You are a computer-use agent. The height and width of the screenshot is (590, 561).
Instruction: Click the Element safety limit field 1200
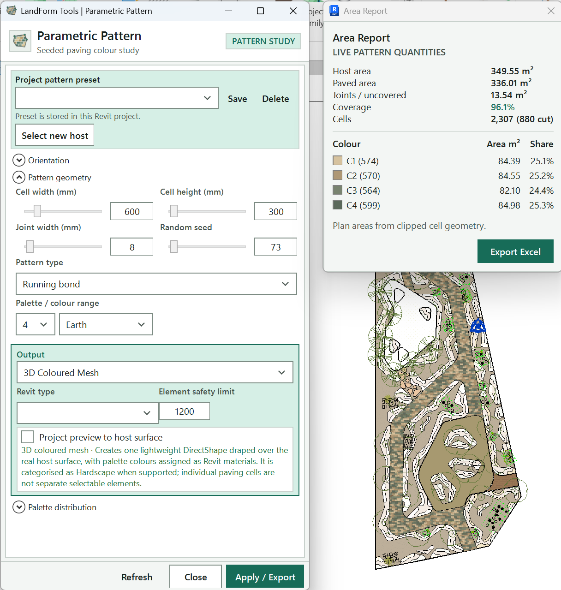click(x=185, y=411)
